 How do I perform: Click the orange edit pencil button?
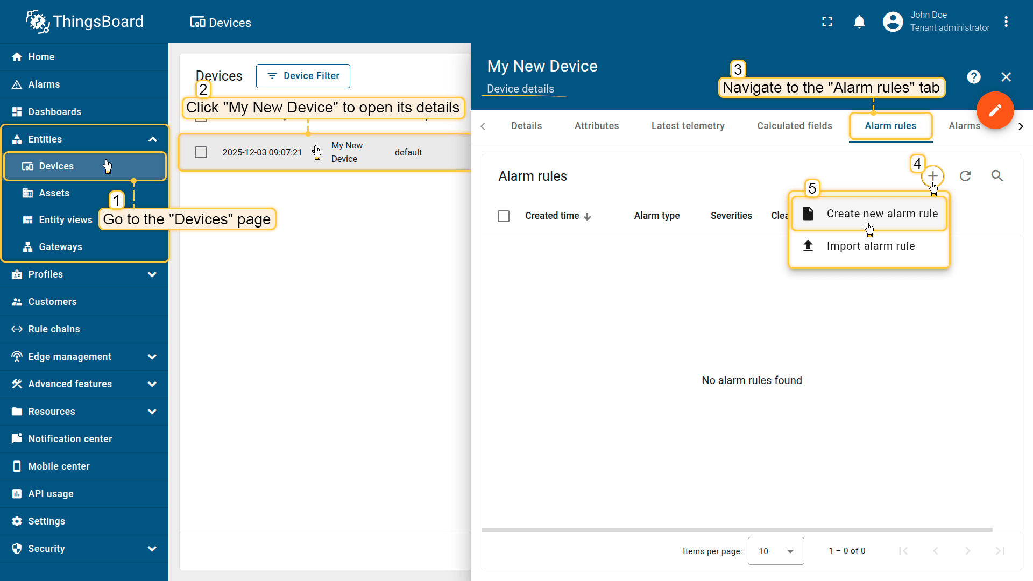click(995, 110)
